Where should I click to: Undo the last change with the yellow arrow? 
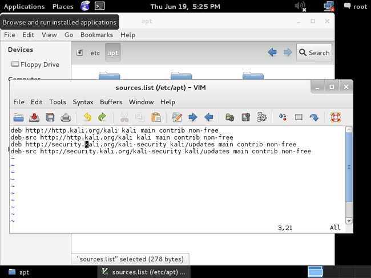click(x=87, y=117)
